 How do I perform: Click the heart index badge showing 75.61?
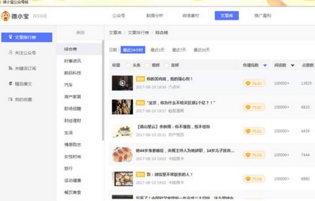click(254, 131)
